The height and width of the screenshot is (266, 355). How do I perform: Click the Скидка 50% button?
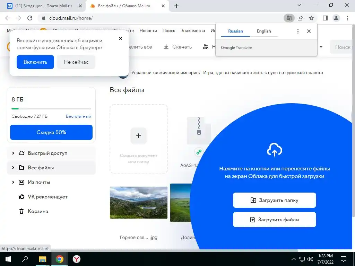pos(51,132)
